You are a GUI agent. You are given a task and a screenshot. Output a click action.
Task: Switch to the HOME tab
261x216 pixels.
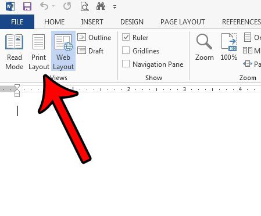coord(54,22)
